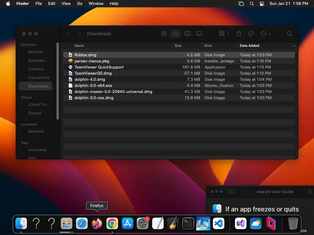Viewport: 314px width, 235px height.
Task: Open the group-by options dropdown
Action: click(224, 34)
